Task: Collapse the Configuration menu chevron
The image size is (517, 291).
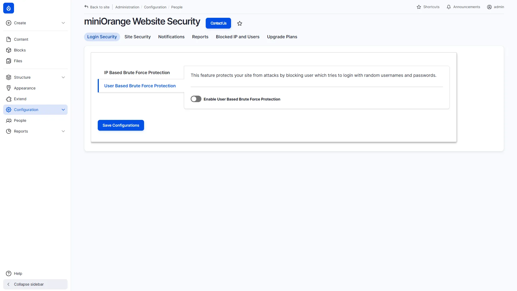Action: tap(63, 110)
